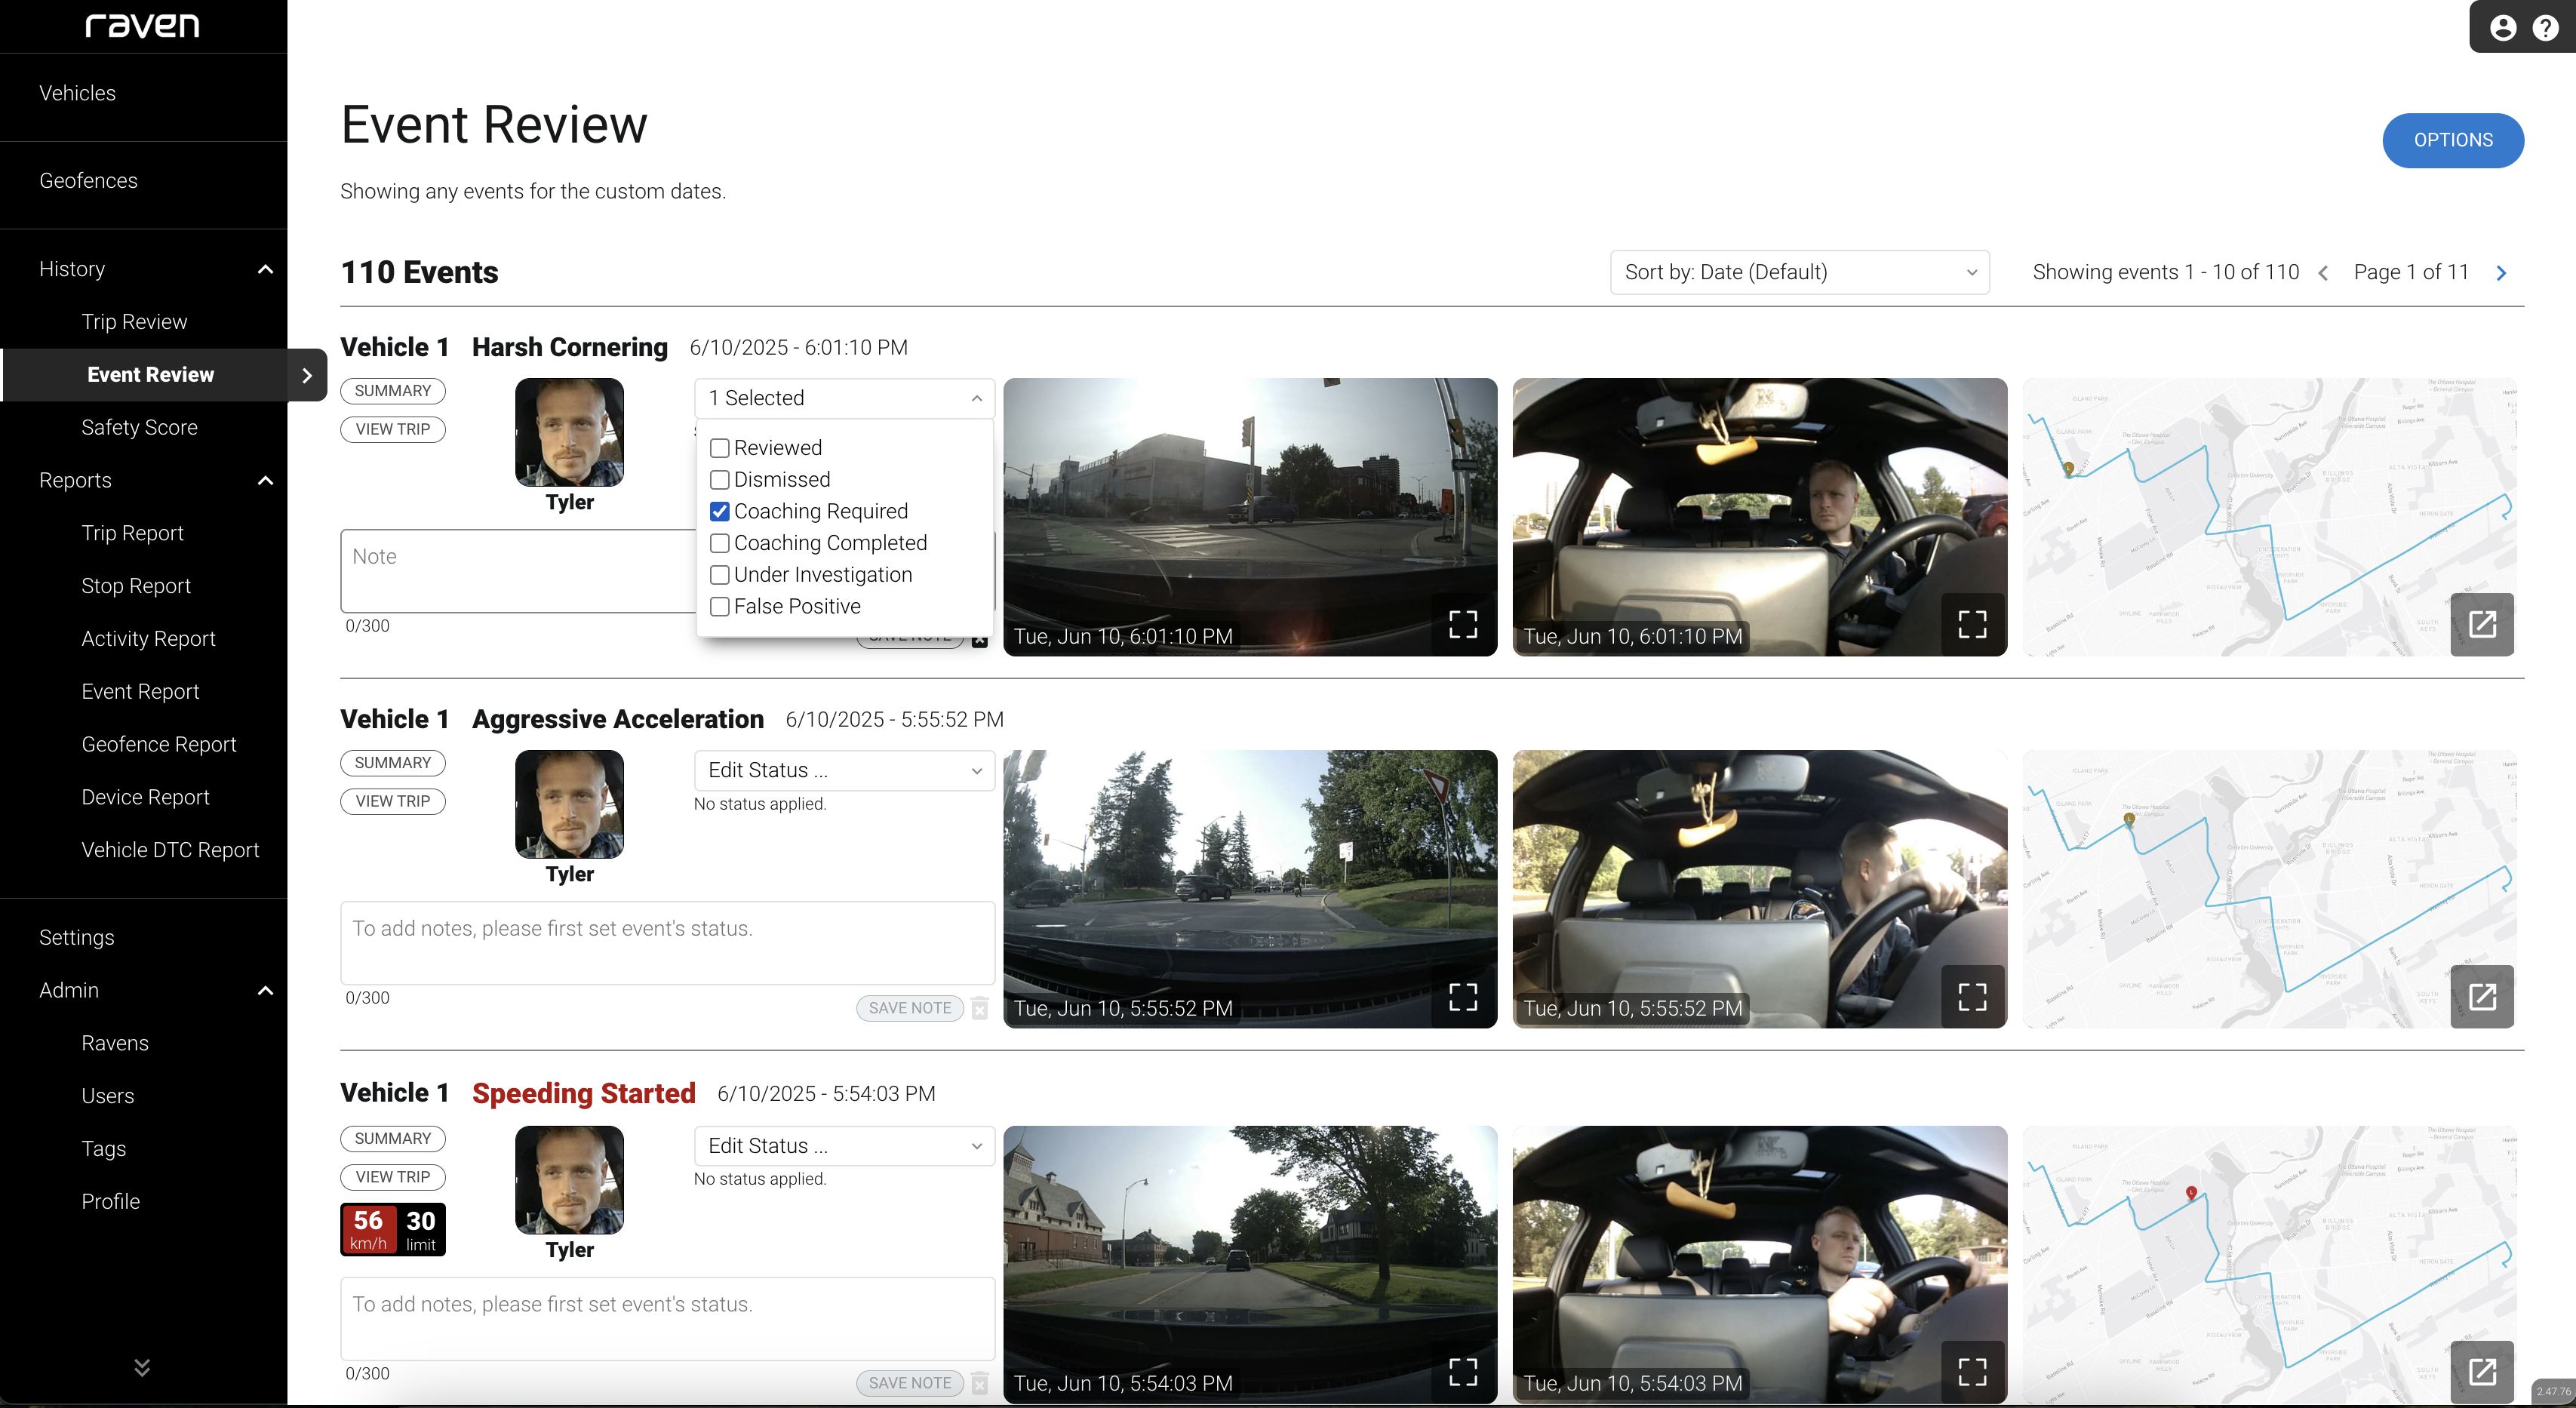Open the Users page under Admin

(x=108, y=1095)
